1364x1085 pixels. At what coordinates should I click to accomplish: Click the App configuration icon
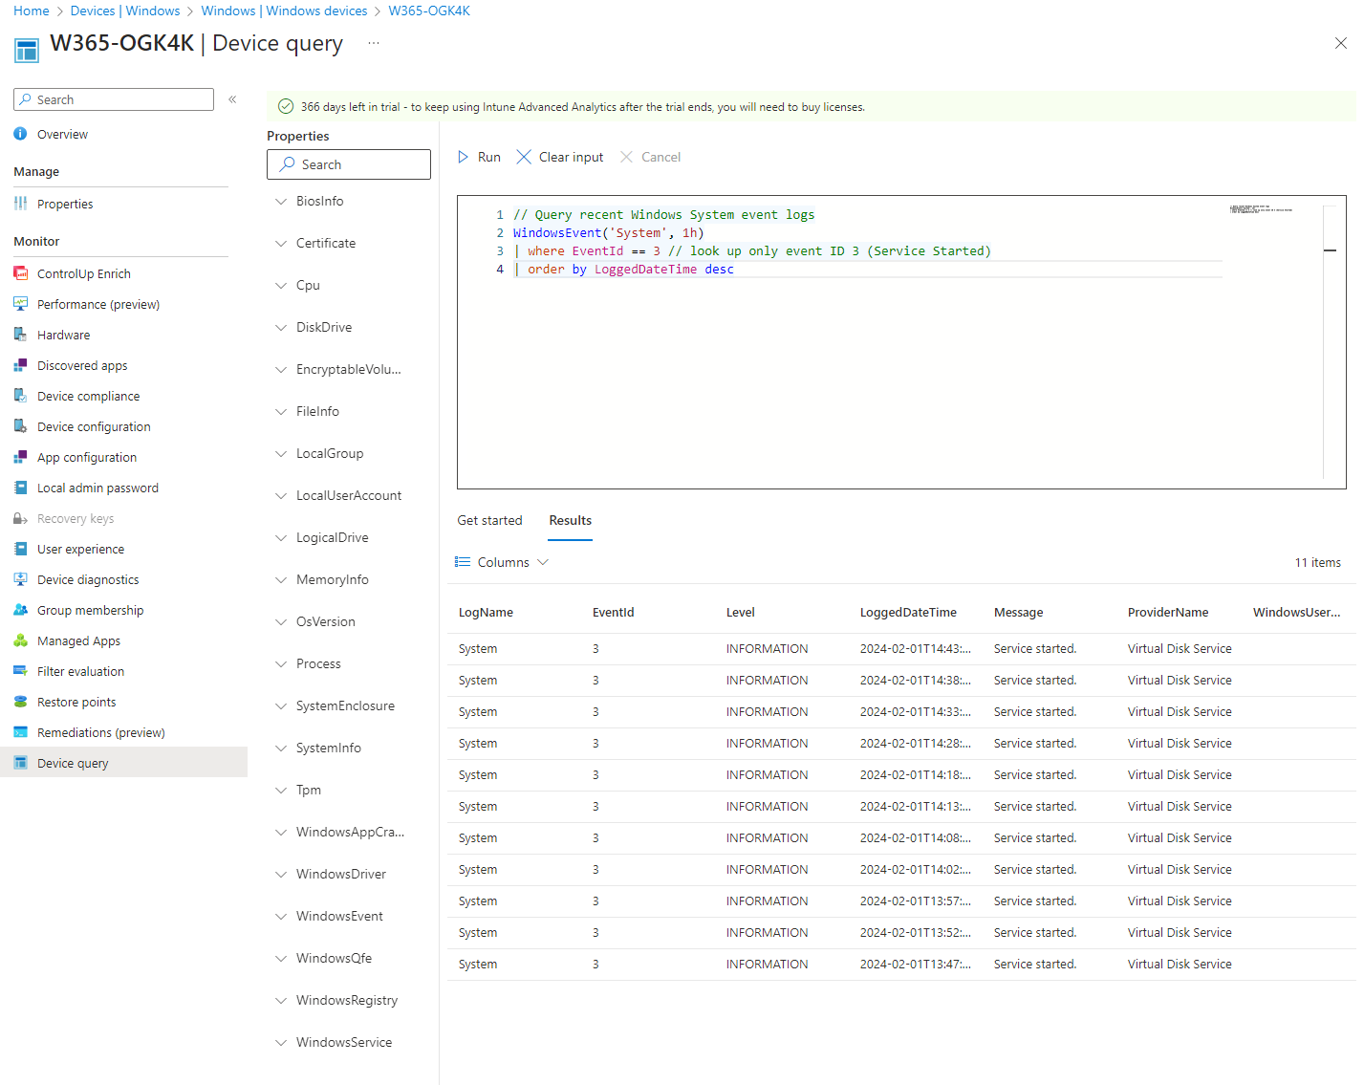[x=20, y=457]
